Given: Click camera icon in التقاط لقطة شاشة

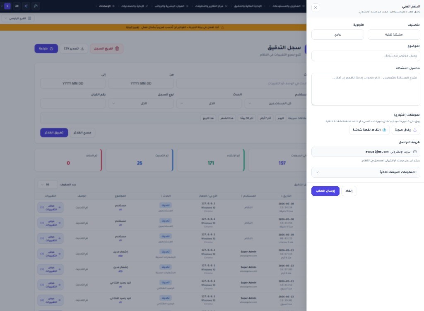Looking at the screenshot, I should click(x=384, y=130).
